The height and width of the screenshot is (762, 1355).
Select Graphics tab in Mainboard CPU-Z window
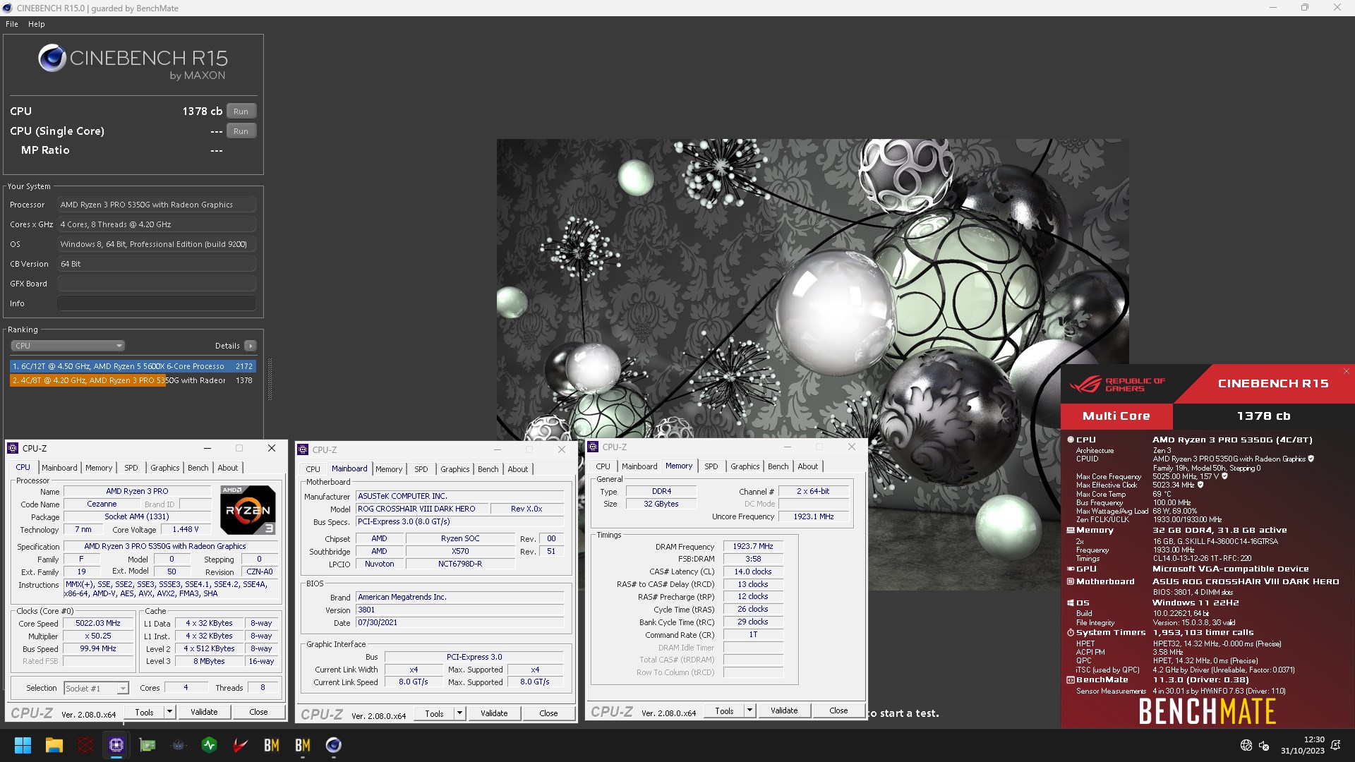(x=455, y=469)
